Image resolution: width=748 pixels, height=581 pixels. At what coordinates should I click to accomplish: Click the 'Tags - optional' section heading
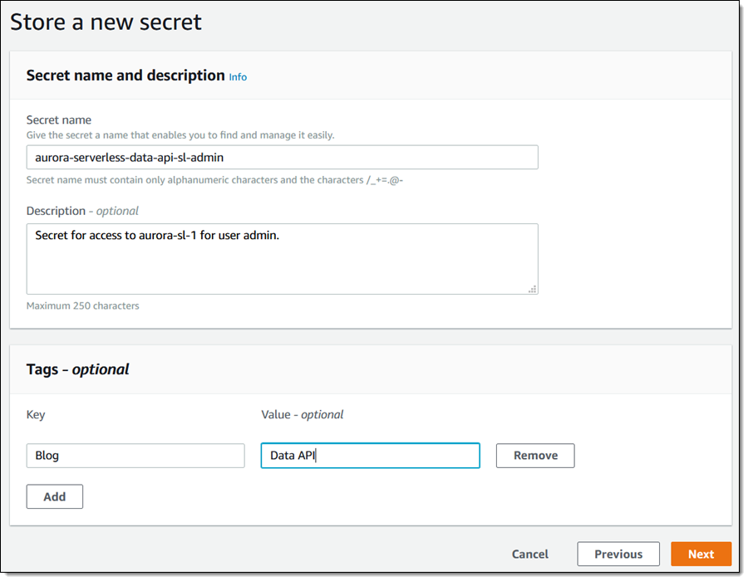coord(77,369)
